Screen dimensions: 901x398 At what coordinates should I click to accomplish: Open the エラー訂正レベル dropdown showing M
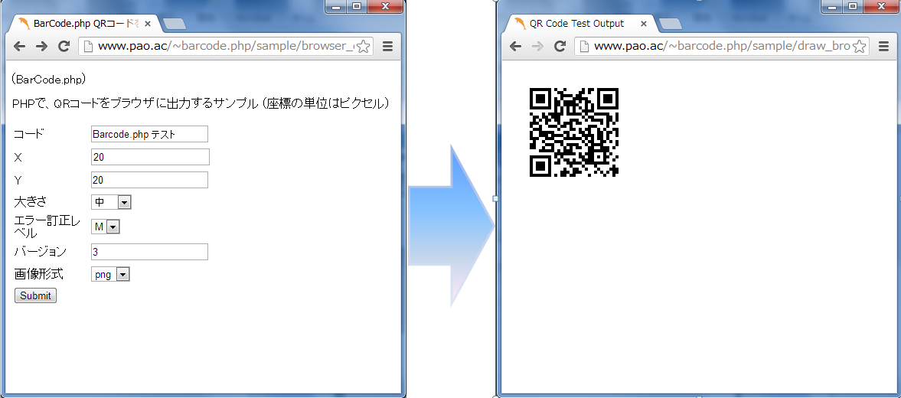[105, 227]
